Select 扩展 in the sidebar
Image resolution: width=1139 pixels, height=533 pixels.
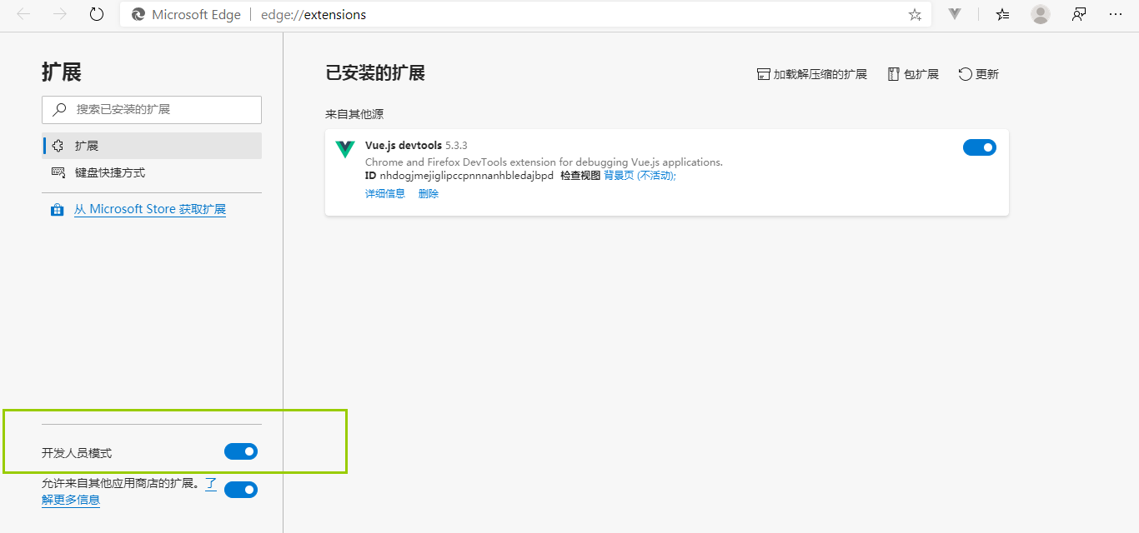point(152,146)
